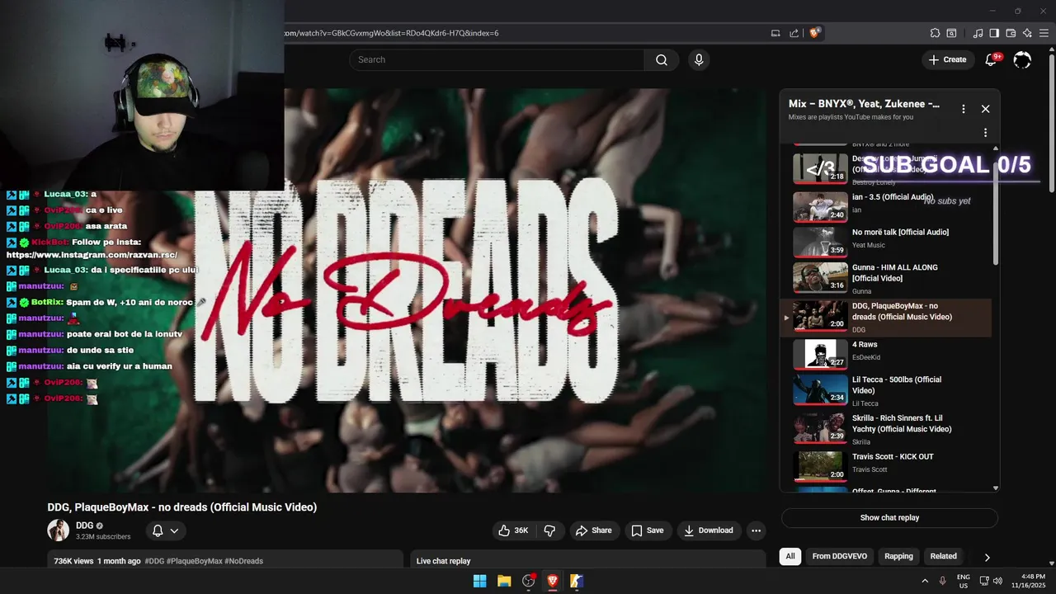Open Windows Start menu
This screenshot has height=594, width=1056.
pyautogui.click(x=479, y=581)
